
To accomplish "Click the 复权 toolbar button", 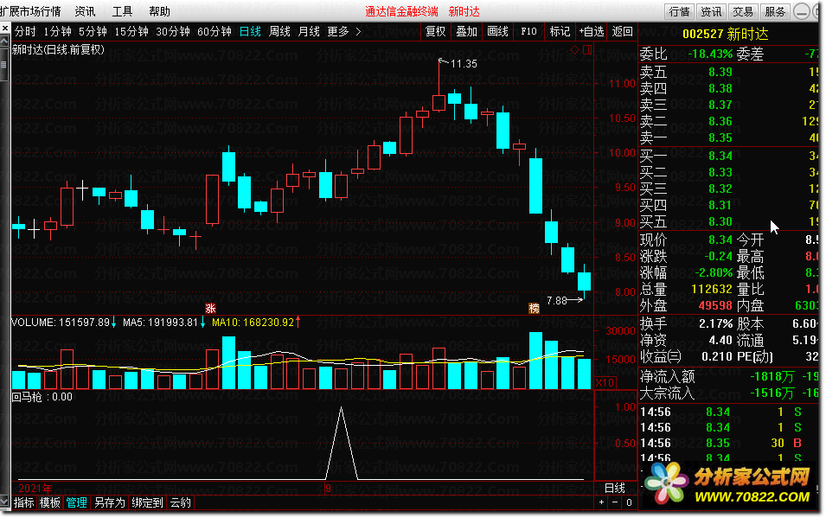I will point(436,32).
